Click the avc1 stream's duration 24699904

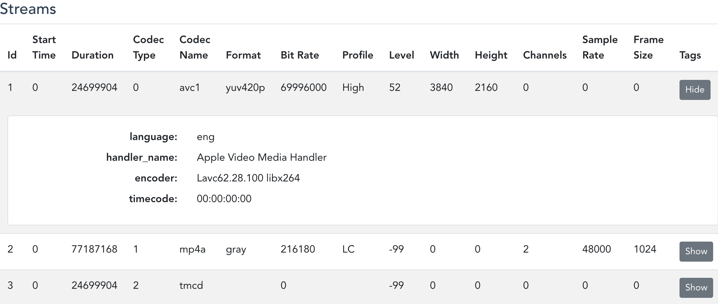point(94,87)
